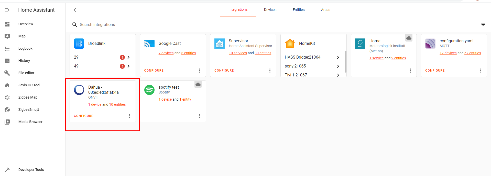The image size is (491, 176).
Task: Open Dahua 10 entities link
Action: pyautogui.click(x=117, y=104)
